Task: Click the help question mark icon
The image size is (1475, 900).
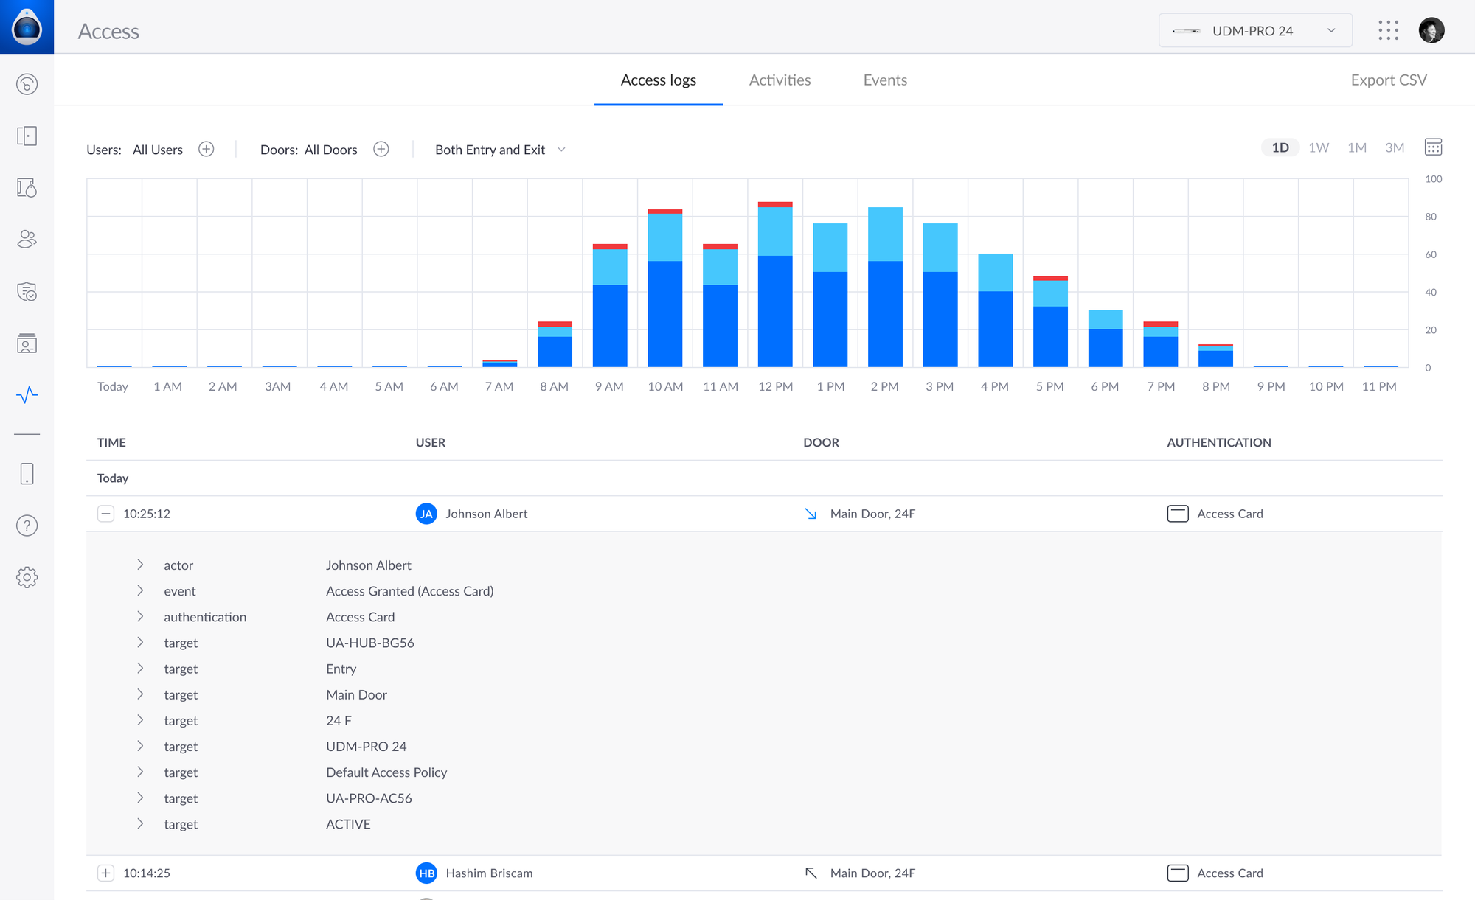Action: (27, 526)
